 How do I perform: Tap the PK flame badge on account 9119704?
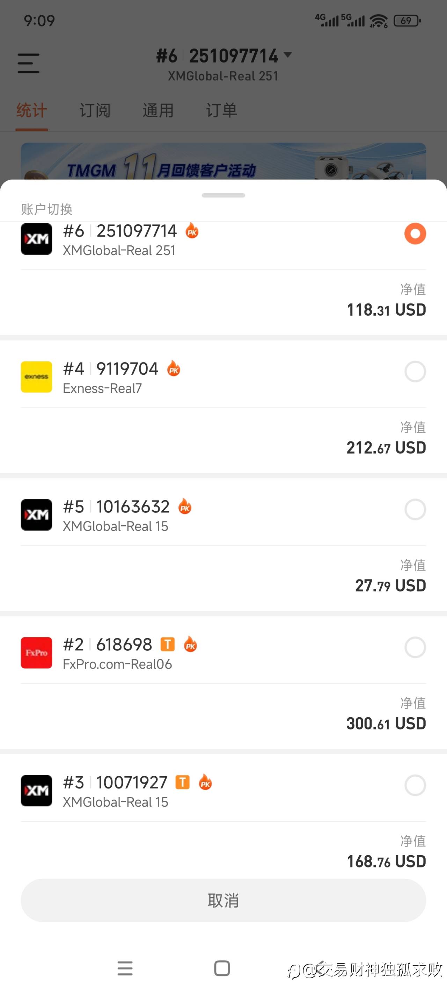pos(174,368)
